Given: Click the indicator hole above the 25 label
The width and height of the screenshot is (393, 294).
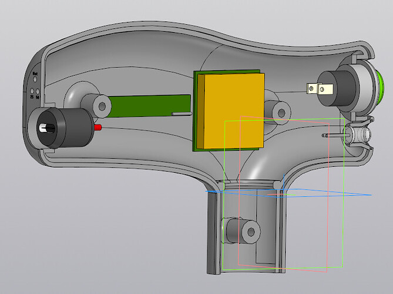Looking at the screenshot, I should 32,91.
